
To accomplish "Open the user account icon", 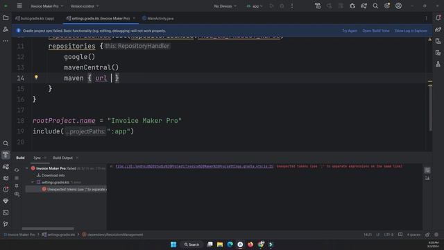I will point(398,6).
